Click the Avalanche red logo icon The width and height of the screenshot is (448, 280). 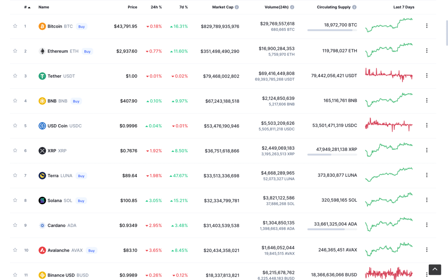[x=42, y=250]
